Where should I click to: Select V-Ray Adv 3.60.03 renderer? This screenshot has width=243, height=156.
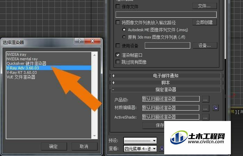49,68
